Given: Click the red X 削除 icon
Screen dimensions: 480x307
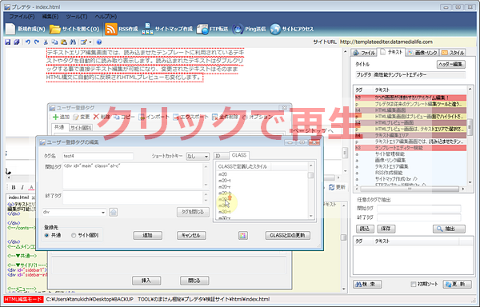Looking at the screenshot, I should click(96, 117).
